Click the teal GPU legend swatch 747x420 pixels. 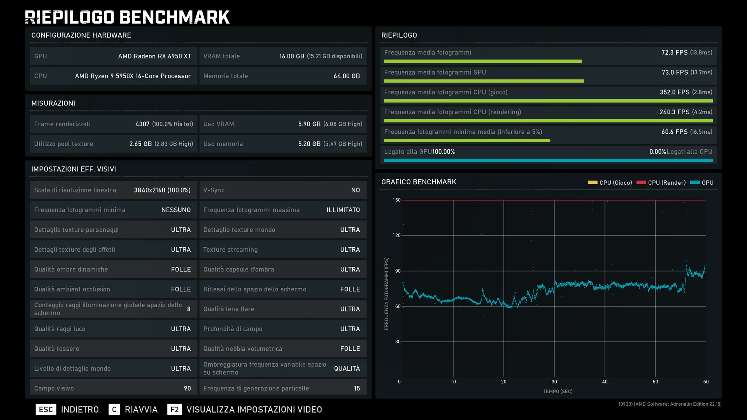tap(694, 182)
